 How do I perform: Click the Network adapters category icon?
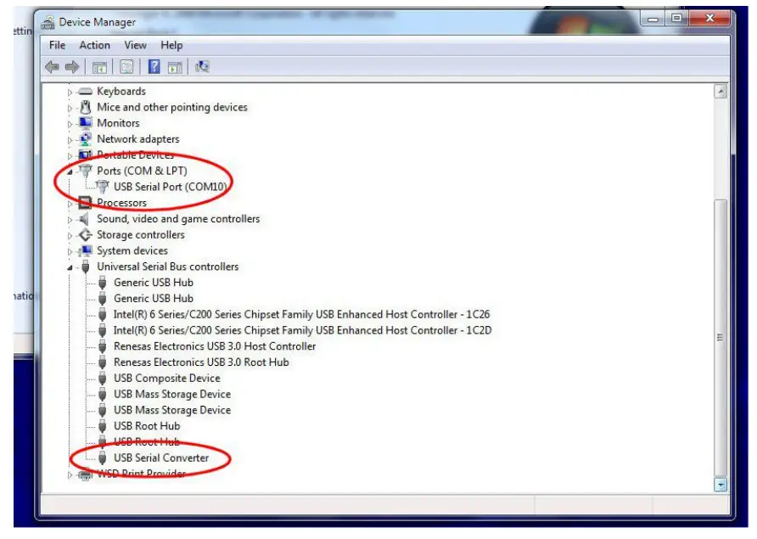pos(86,139)
